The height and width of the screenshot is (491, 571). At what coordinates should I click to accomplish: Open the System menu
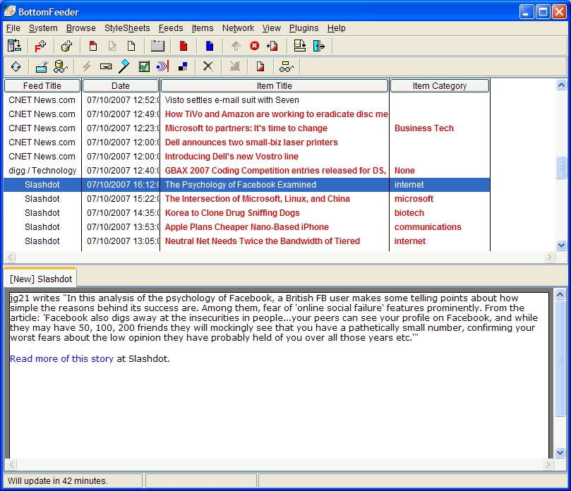click(43, 28)
